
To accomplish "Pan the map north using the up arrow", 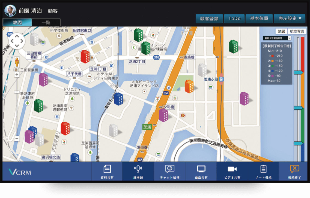I will [x=17, y=36].
